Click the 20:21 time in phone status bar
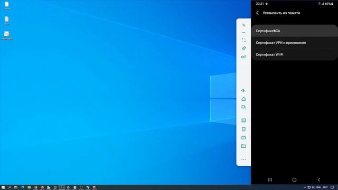 260,4
